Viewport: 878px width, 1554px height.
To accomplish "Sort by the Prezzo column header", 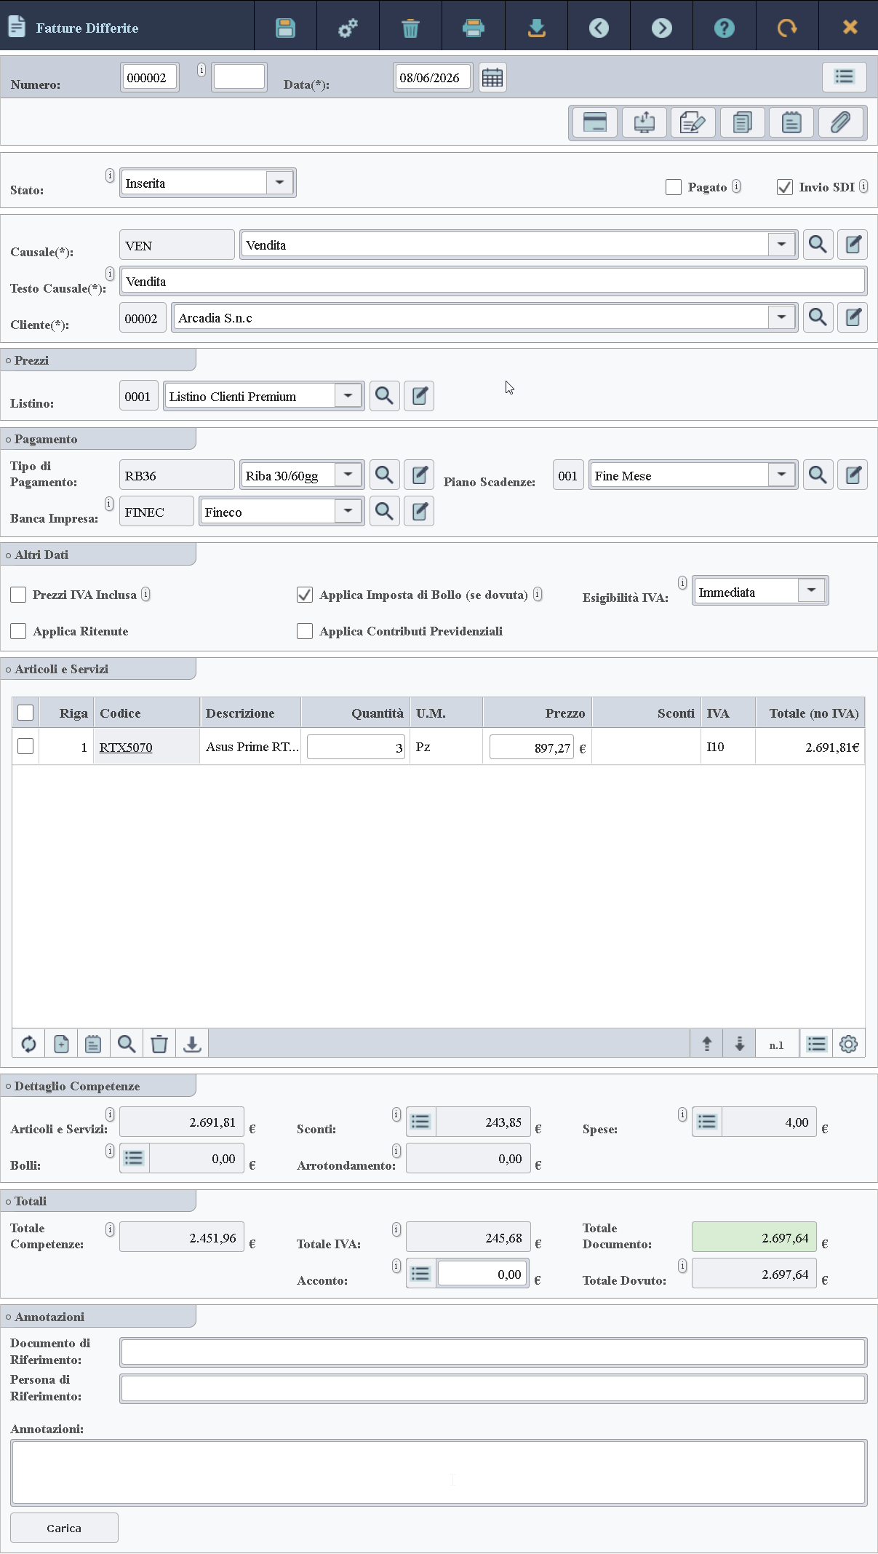I will pos(538,713).
